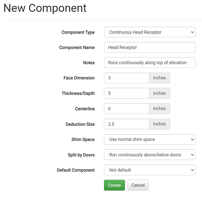Expand the Default Component dropdown

[150, 170]
